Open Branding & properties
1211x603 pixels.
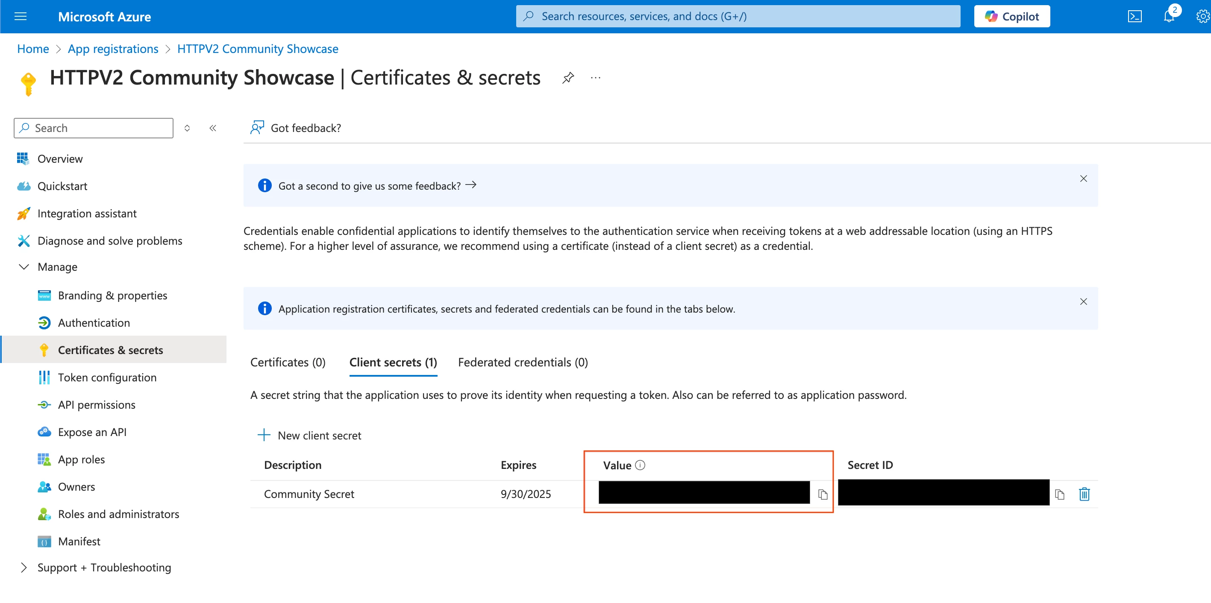pyautogui.click(x=113, y=295)
